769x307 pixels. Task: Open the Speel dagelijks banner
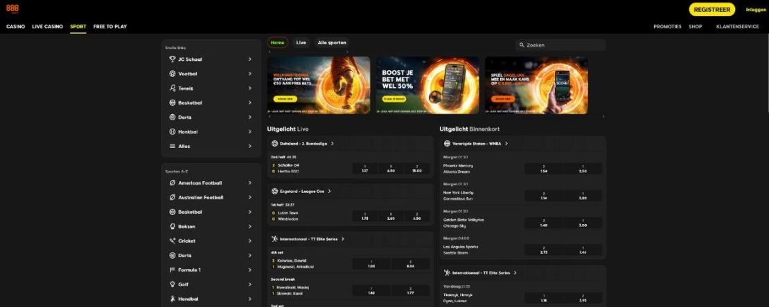click(536, 85)
